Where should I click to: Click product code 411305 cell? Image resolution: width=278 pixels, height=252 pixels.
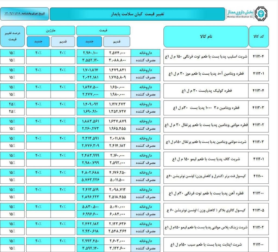(258, 210)
